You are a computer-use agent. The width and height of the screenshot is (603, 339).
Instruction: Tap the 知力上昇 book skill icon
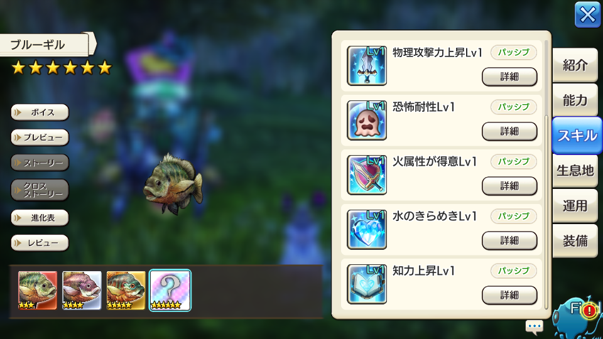366,284
